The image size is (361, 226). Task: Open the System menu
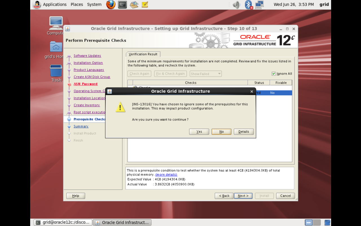[x=94, y=5]
